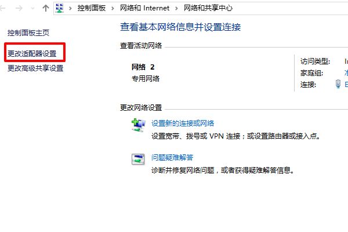Viewport: 348px width, 232px height.
Task: Go up one level with up arrow
Action: 46,8
